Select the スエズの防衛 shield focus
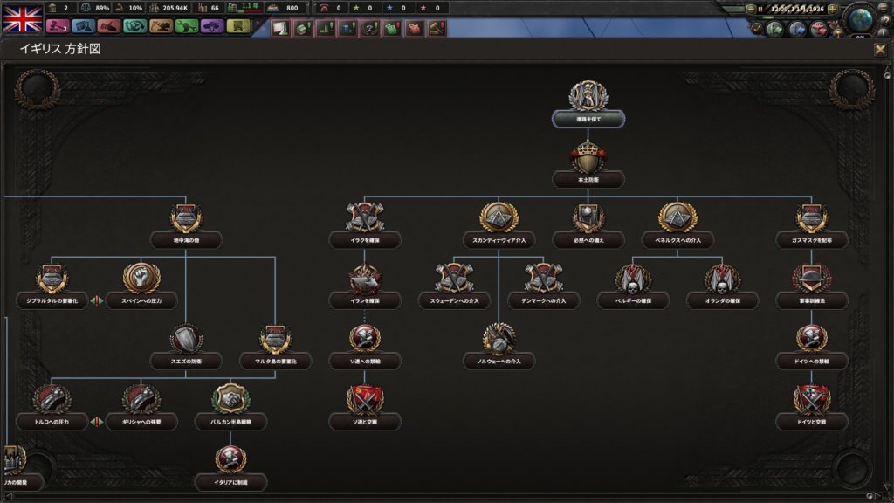This screenshot has width=894, height=503. coord(186,346)
